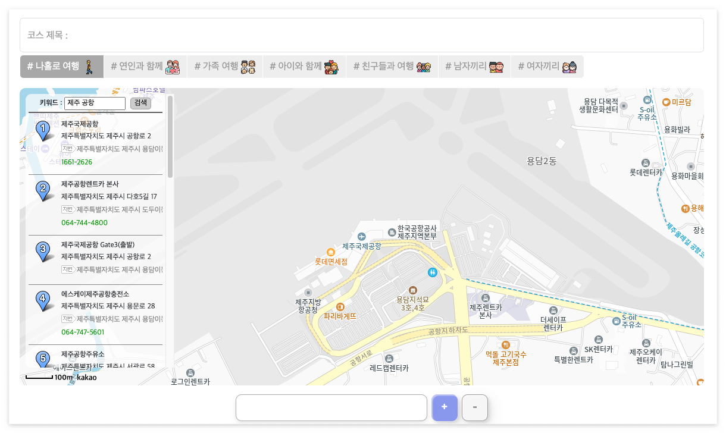Click the minus (-) button
Screen dimensions: 726x433
(475, 407)
